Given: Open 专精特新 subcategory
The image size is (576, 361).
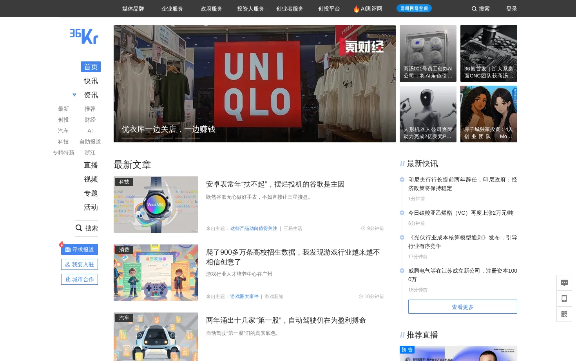Looking at the screenshot, I should [63, 153].
